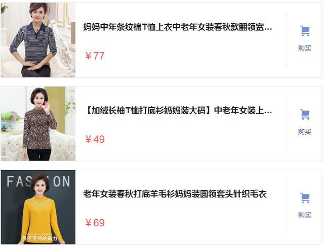The height and width of the screenshot is (250, 324).
Task: Click the ¥69 price label
Action: [x=95, y=223]
